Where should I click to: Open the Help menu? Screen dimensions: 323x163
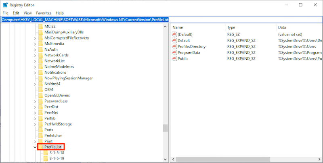pos(59,13)
